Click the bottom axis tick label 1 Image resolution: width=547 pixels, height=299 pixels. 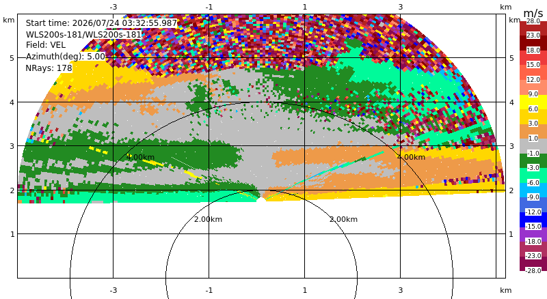[304, 290]
